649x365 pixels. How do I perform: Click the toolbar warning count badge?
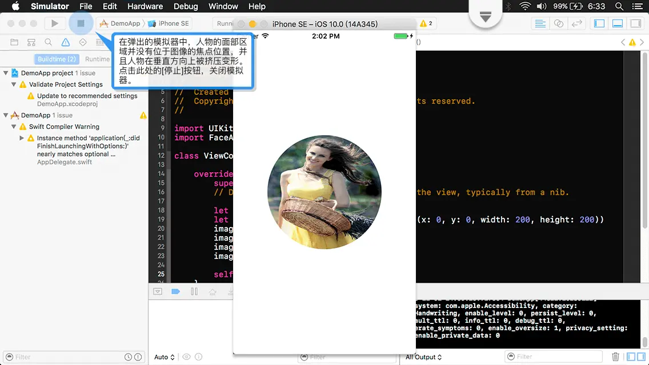(426, 23)
